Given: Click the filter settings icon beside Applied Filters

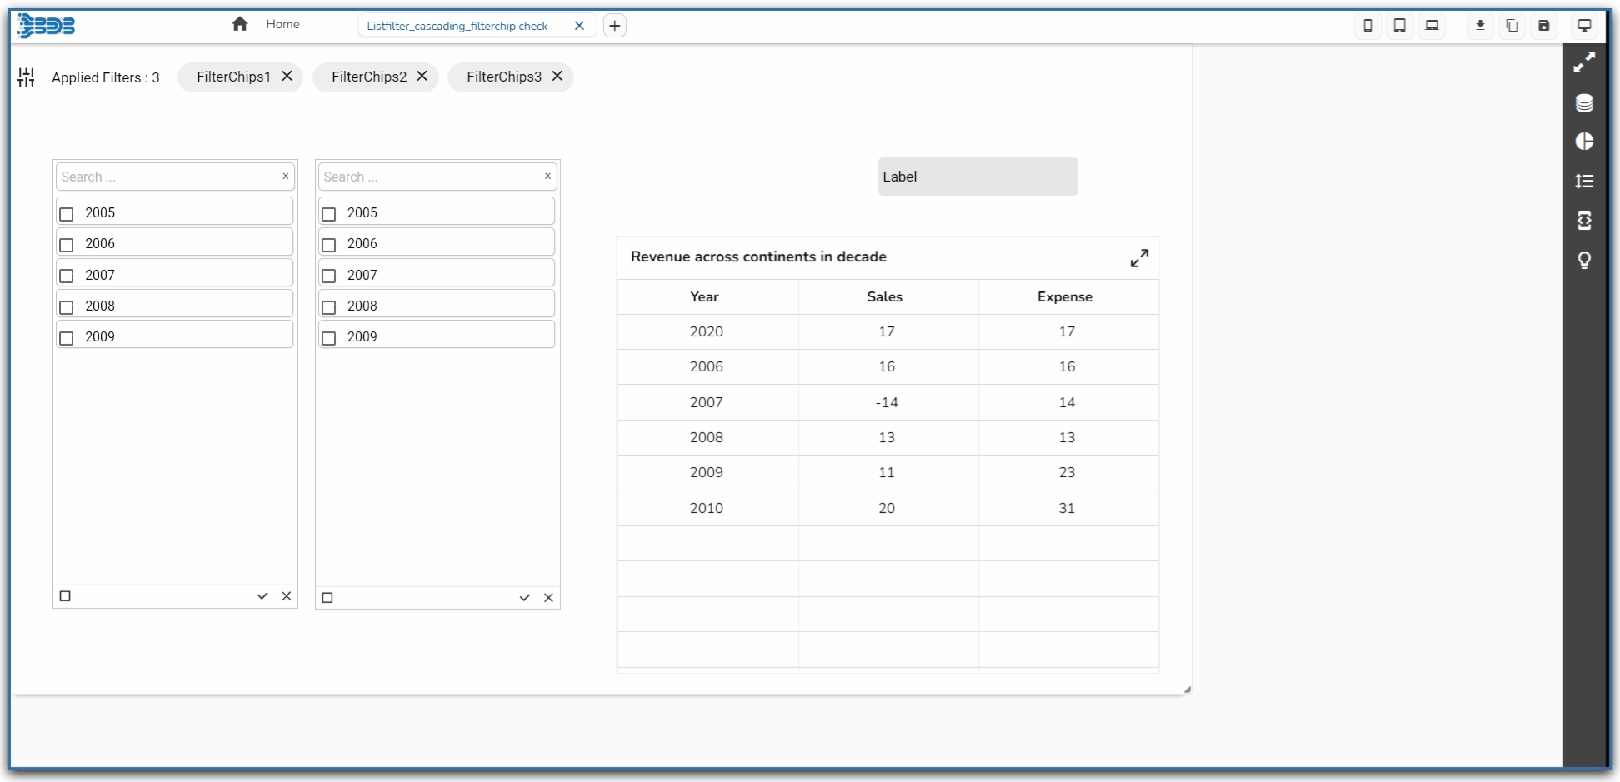Looking at the screenshot, I should pos(26,77).
